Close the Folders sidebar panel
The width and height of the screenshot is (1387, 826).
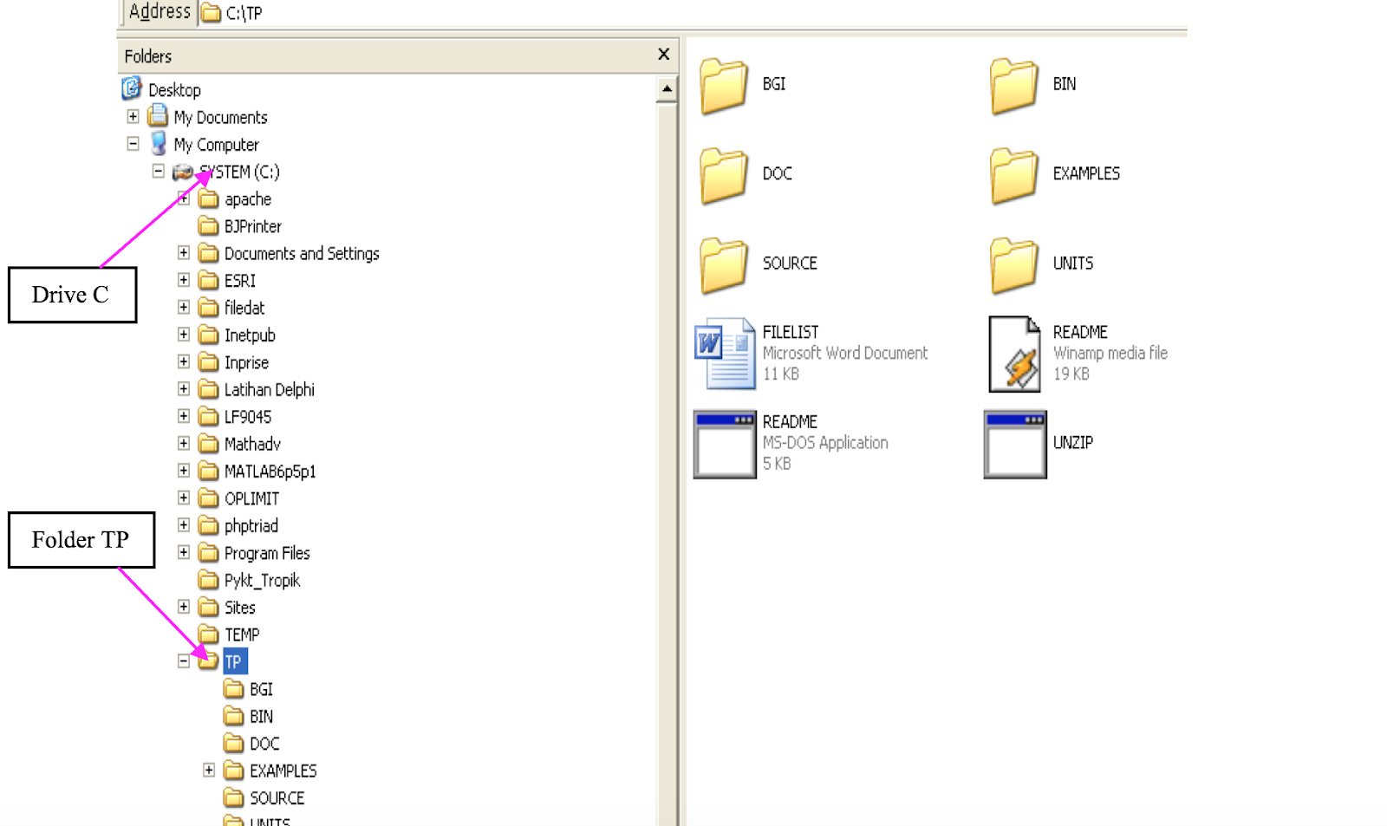pyautogui.click(x=663, y=54)
